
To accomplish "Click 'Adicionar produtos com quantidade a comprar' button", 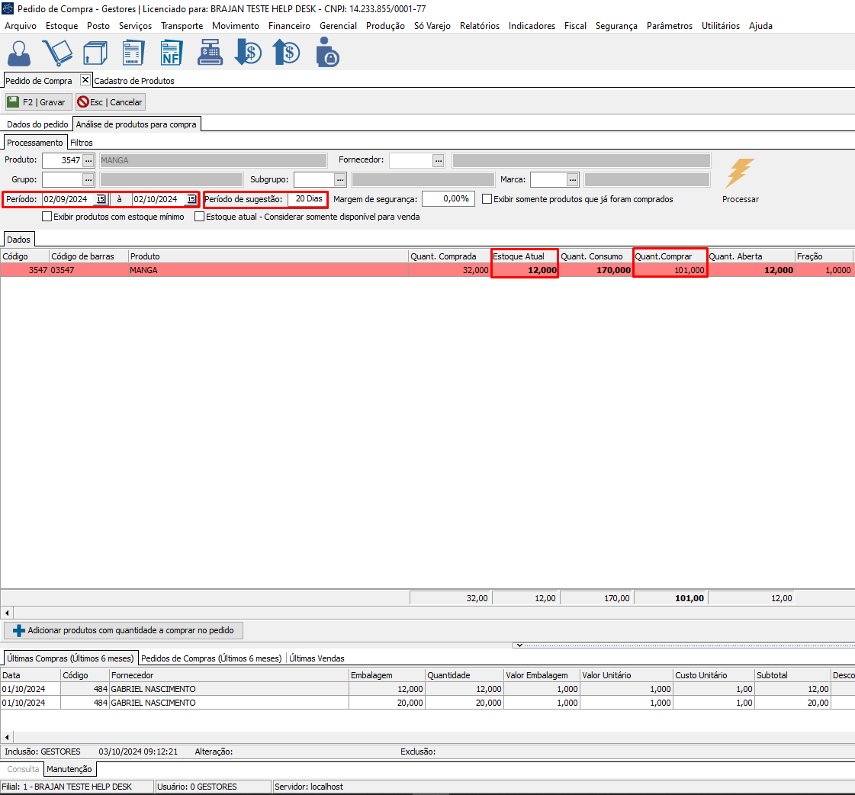I will tap(124, 630).
